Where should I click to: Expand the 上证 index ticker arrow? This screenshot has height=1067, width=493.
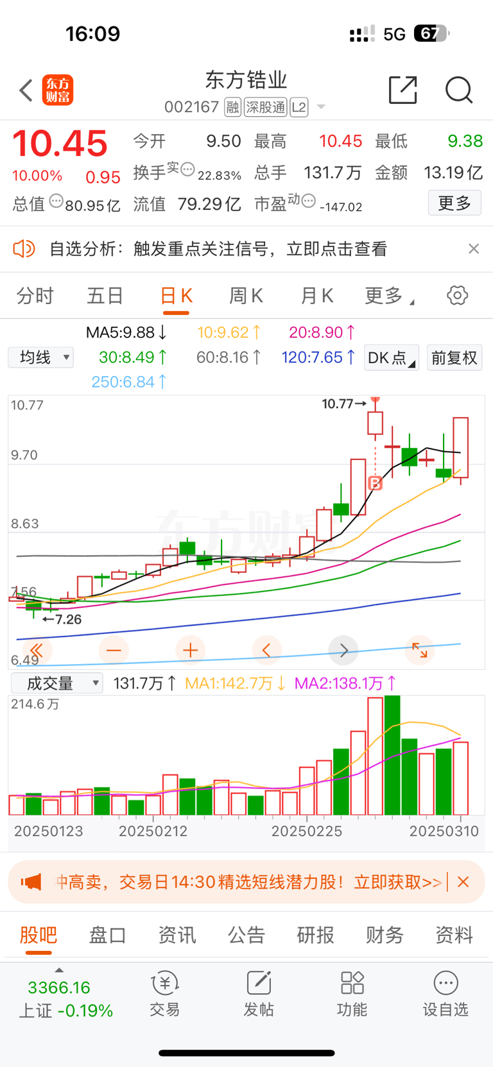[59, 970]
